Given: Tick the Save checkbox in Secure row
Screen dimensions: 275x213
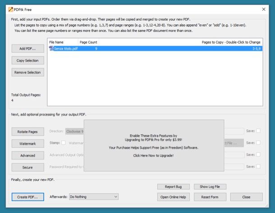Looking at the screenshot, I should 259,167.
